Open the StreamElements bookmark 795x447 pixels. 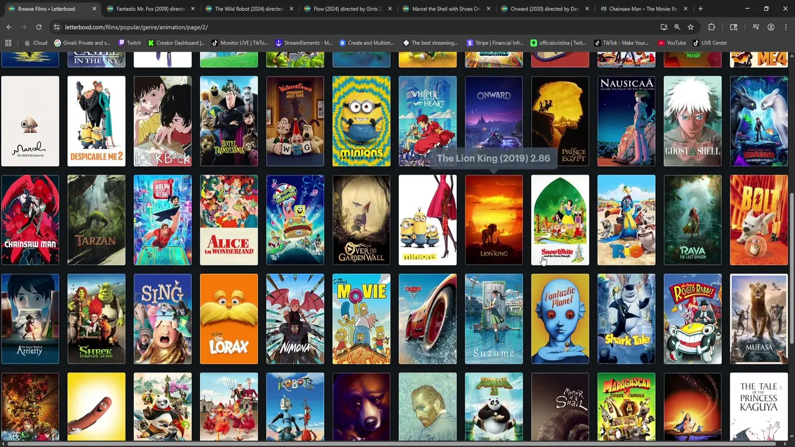point(304,43)
